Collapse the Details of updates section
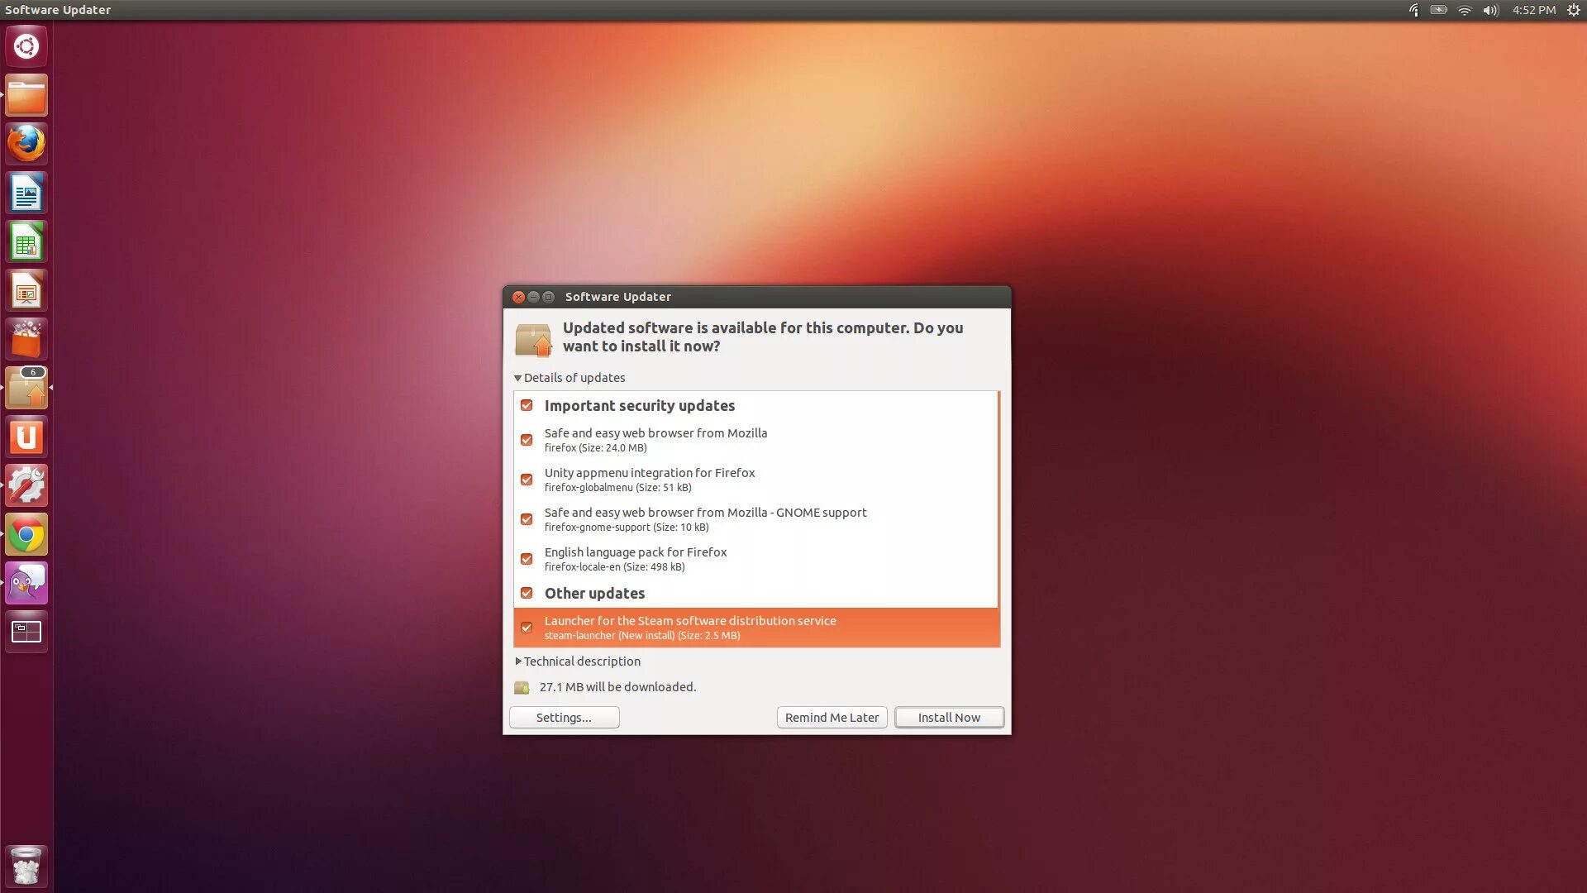This screenshot has height=893, width=1587. tap(518, 378)
